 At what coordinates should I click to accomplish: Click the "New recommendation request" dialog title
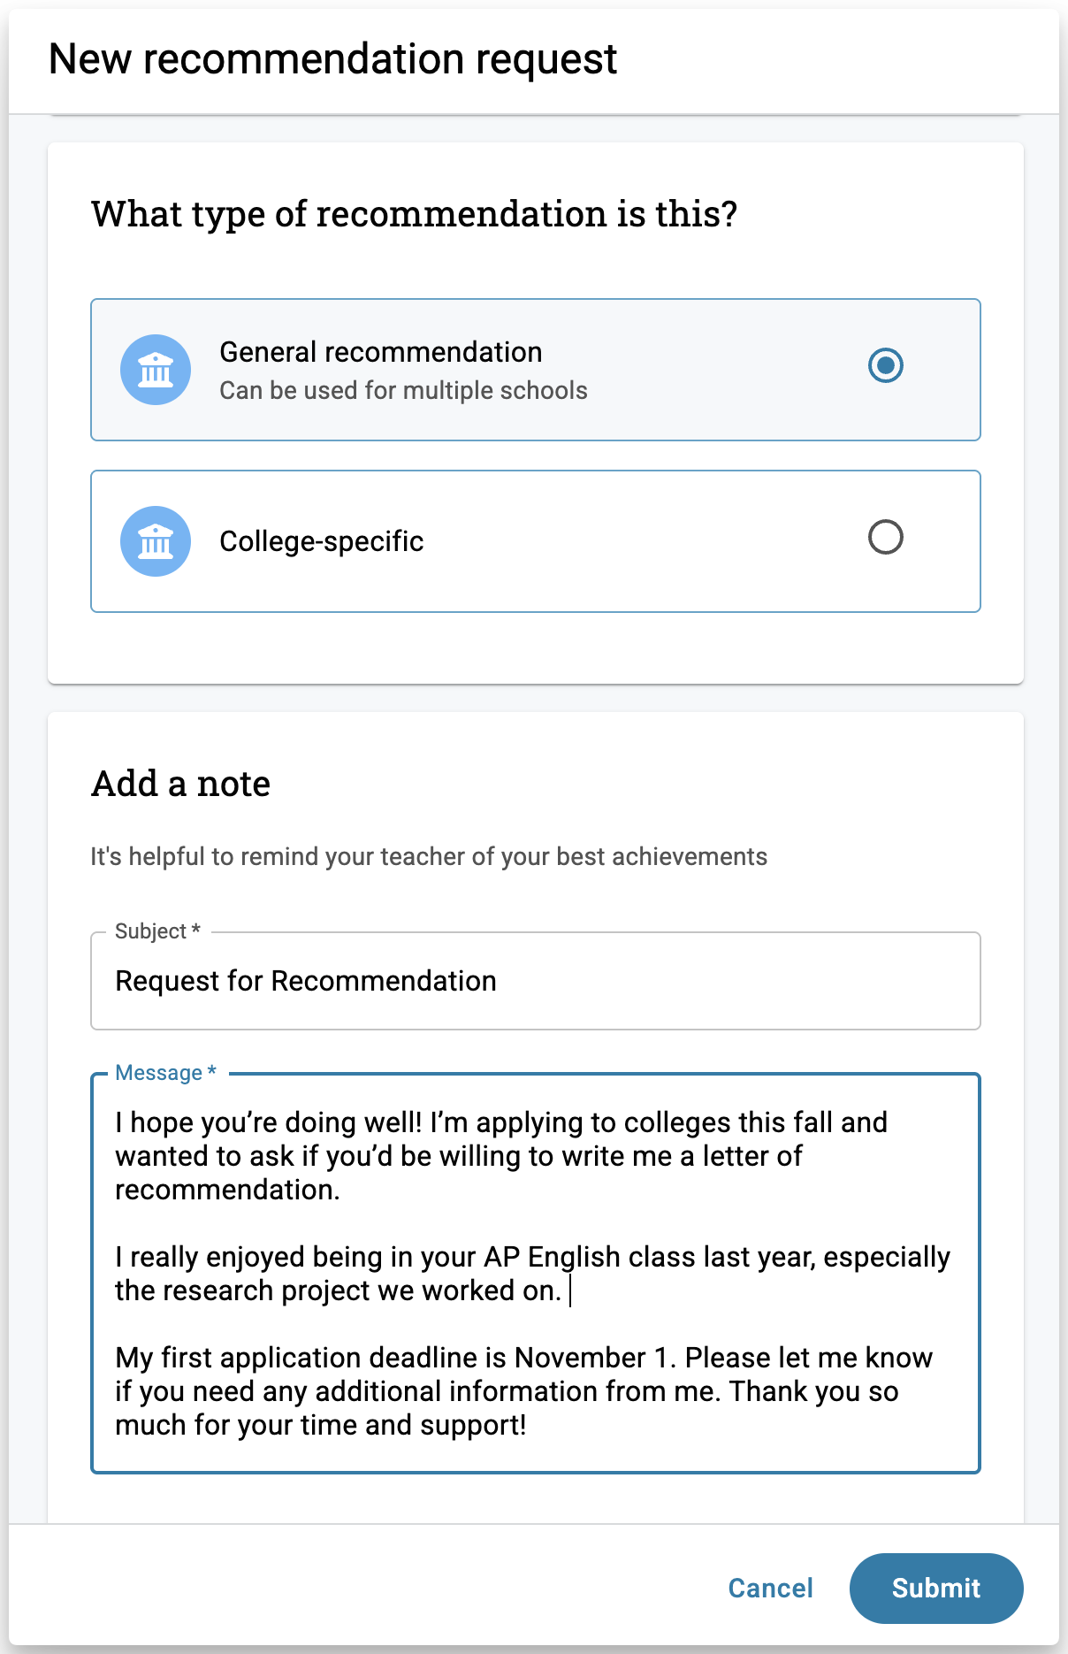pyautogui.click(x=332, y=59)
